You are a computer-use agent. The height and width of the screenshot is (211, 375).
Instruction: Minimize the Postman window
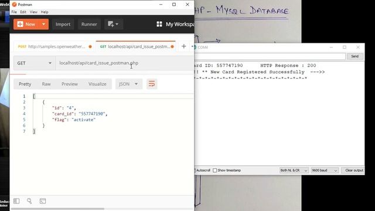click(x=161, y=5)
